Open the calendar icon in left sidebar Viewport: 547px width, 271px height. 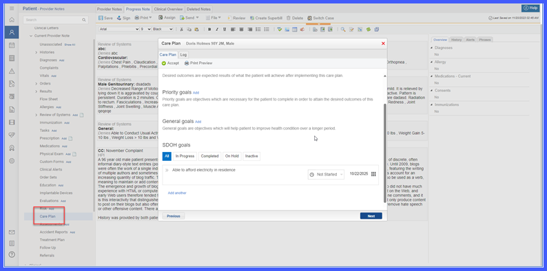[x=12, y=45]
